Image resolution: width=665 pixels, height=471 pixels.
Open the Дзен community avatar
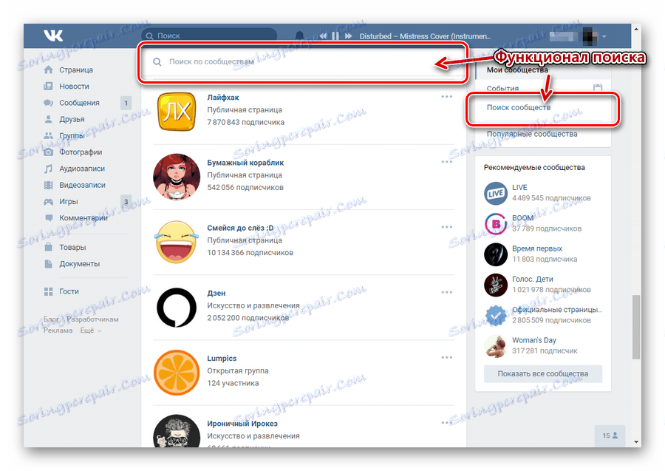pyautogui.click(x=177, y=307)
